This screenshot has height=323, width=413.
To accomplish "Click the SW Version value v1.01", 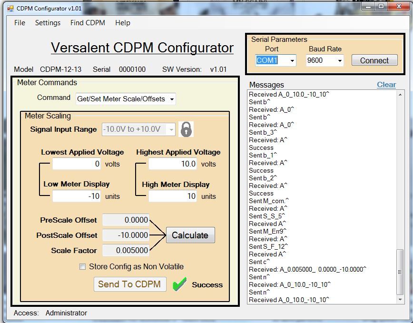I will coord(218,69).
